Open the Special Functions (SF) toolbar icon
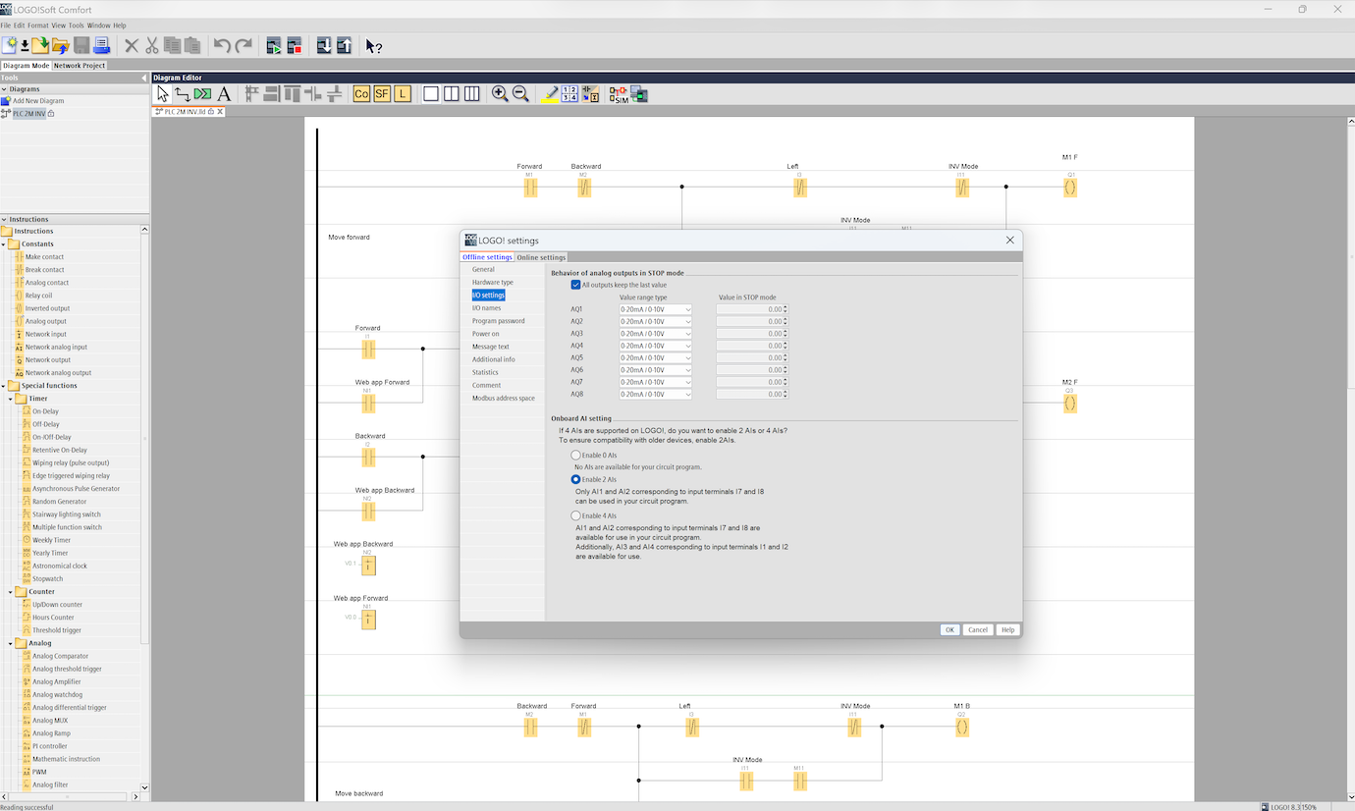Viewport: 1355px width, 811px height. pos(382,94)
